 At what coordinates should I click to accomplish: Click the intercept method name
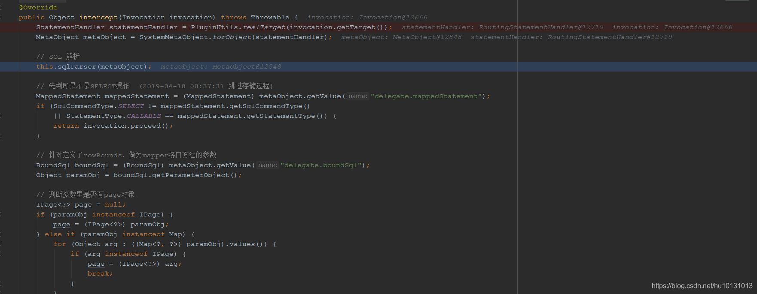point(98,17)
